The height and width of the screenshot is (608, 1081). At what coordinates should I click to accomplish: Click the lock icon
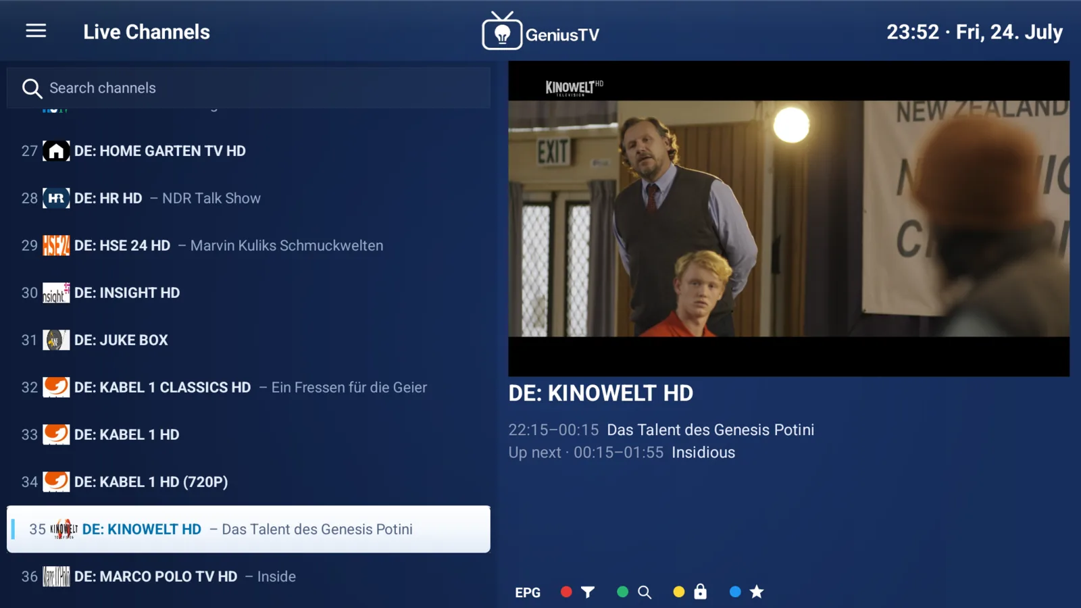(701, 592)
